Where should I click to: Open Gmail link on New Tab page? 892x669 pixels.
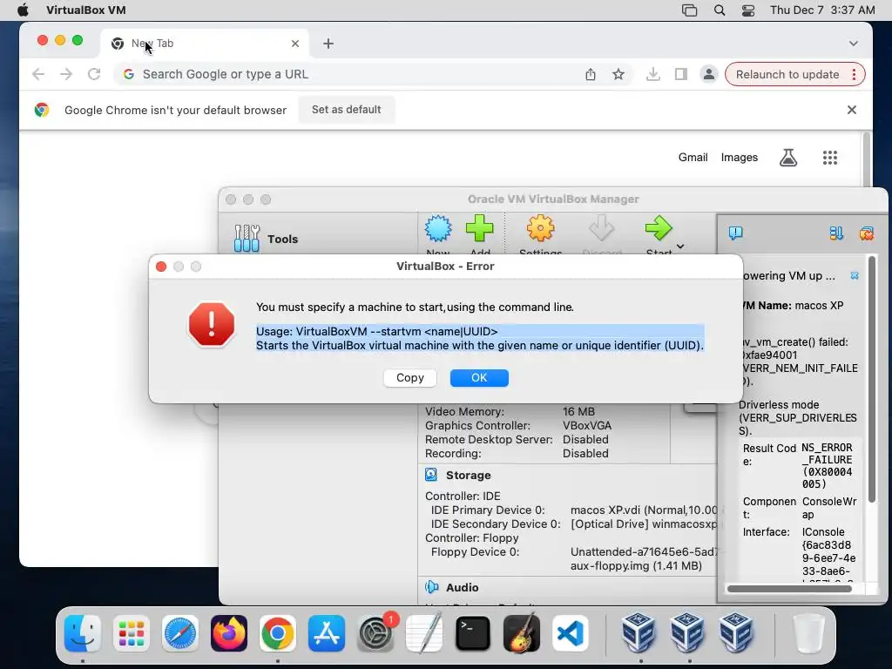point(693,157)
